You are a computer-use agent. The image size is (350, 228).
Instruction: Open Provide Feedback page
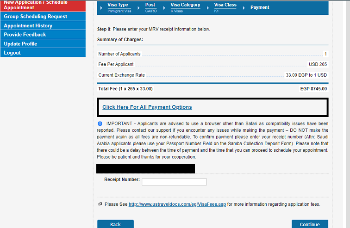(x=43, y=35)
